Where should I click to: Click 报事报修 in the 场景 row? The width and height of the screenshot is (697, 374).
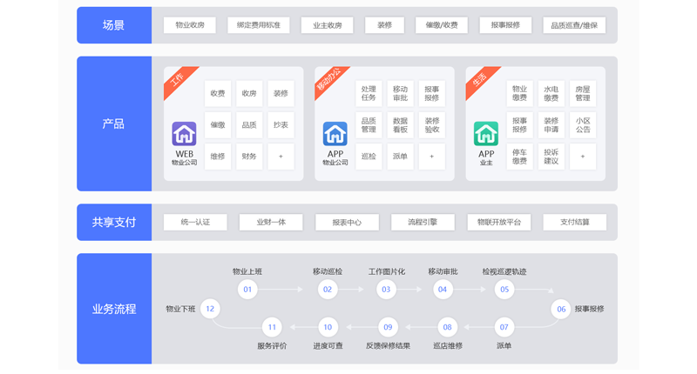click(505, 25)
